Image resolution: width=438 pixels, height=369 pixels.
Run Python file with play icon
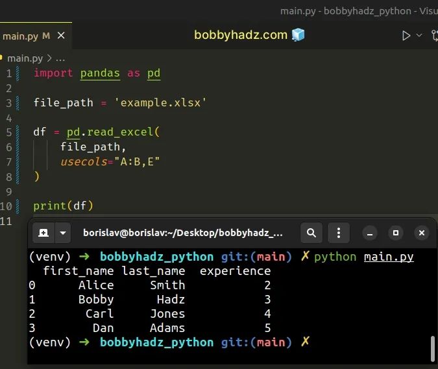coord(406,36)
